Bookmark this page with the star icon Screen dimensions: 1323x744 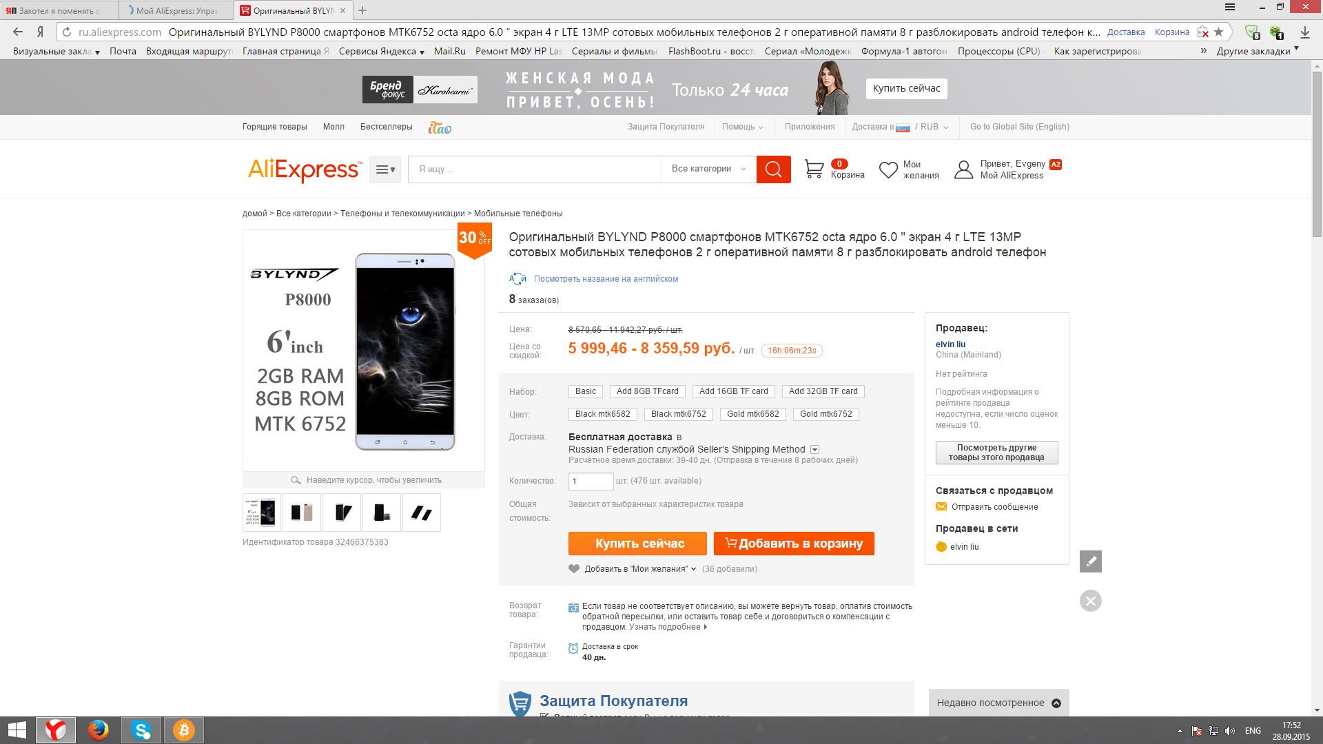[1219, 32]
